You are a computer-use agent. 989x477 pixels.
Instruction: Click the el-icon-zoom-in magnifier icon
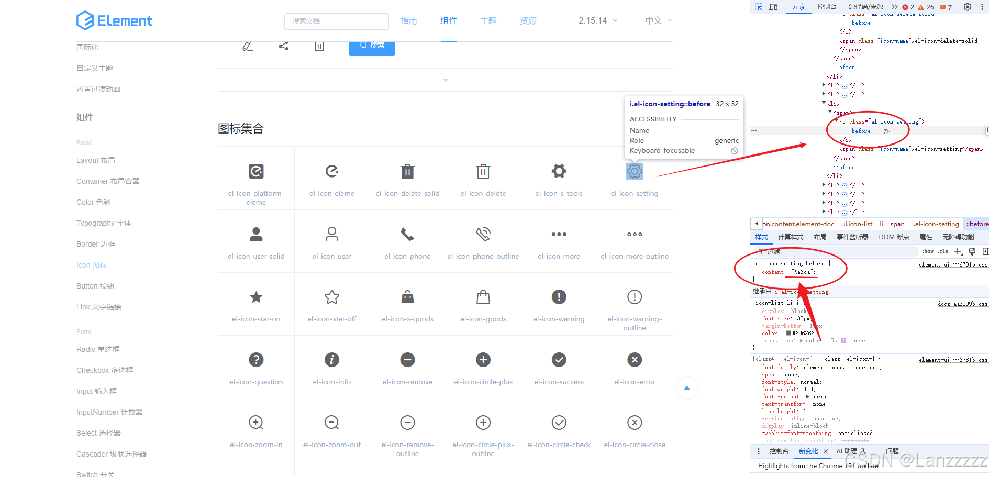pos(256,423)
